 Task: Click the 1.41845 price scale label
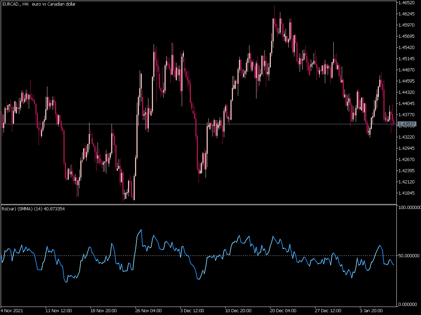click(x=407, y=193)
